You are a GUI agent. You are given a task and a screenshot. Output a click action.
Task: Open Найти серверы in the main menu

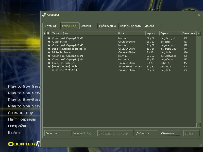(x=22, y=119)
